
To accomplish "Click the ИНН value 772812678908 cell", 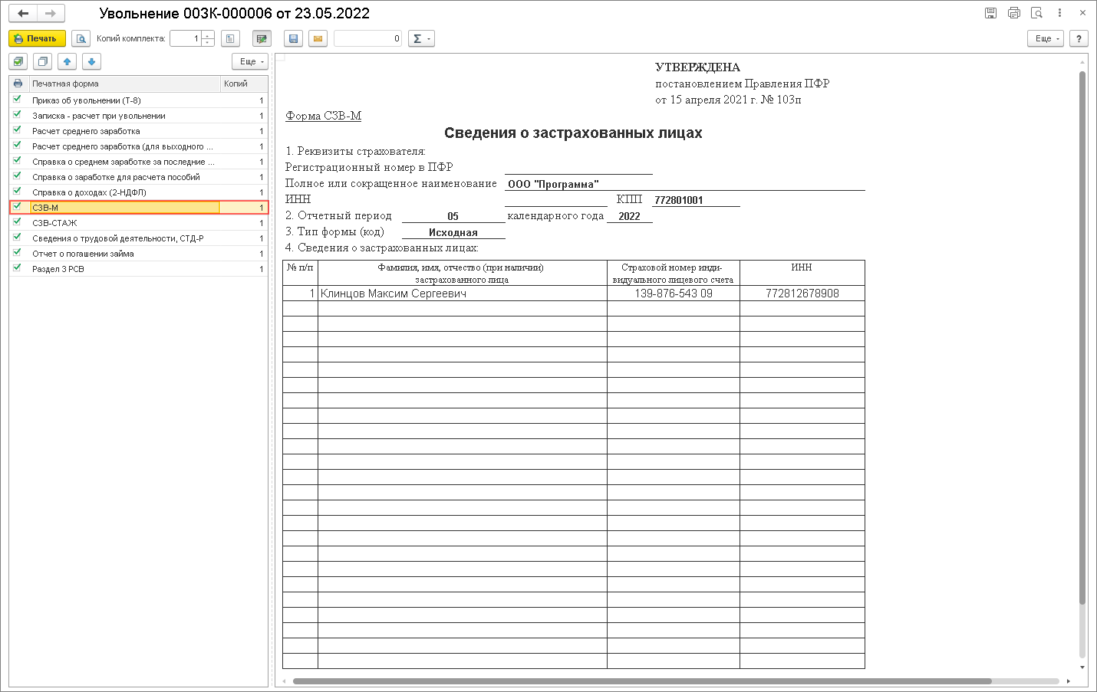I will [x=802, y=294].
